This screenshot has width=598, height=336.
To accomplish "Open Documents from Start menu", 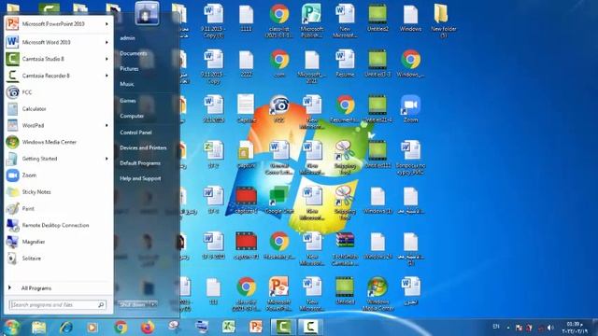I will tap(133, 53).
